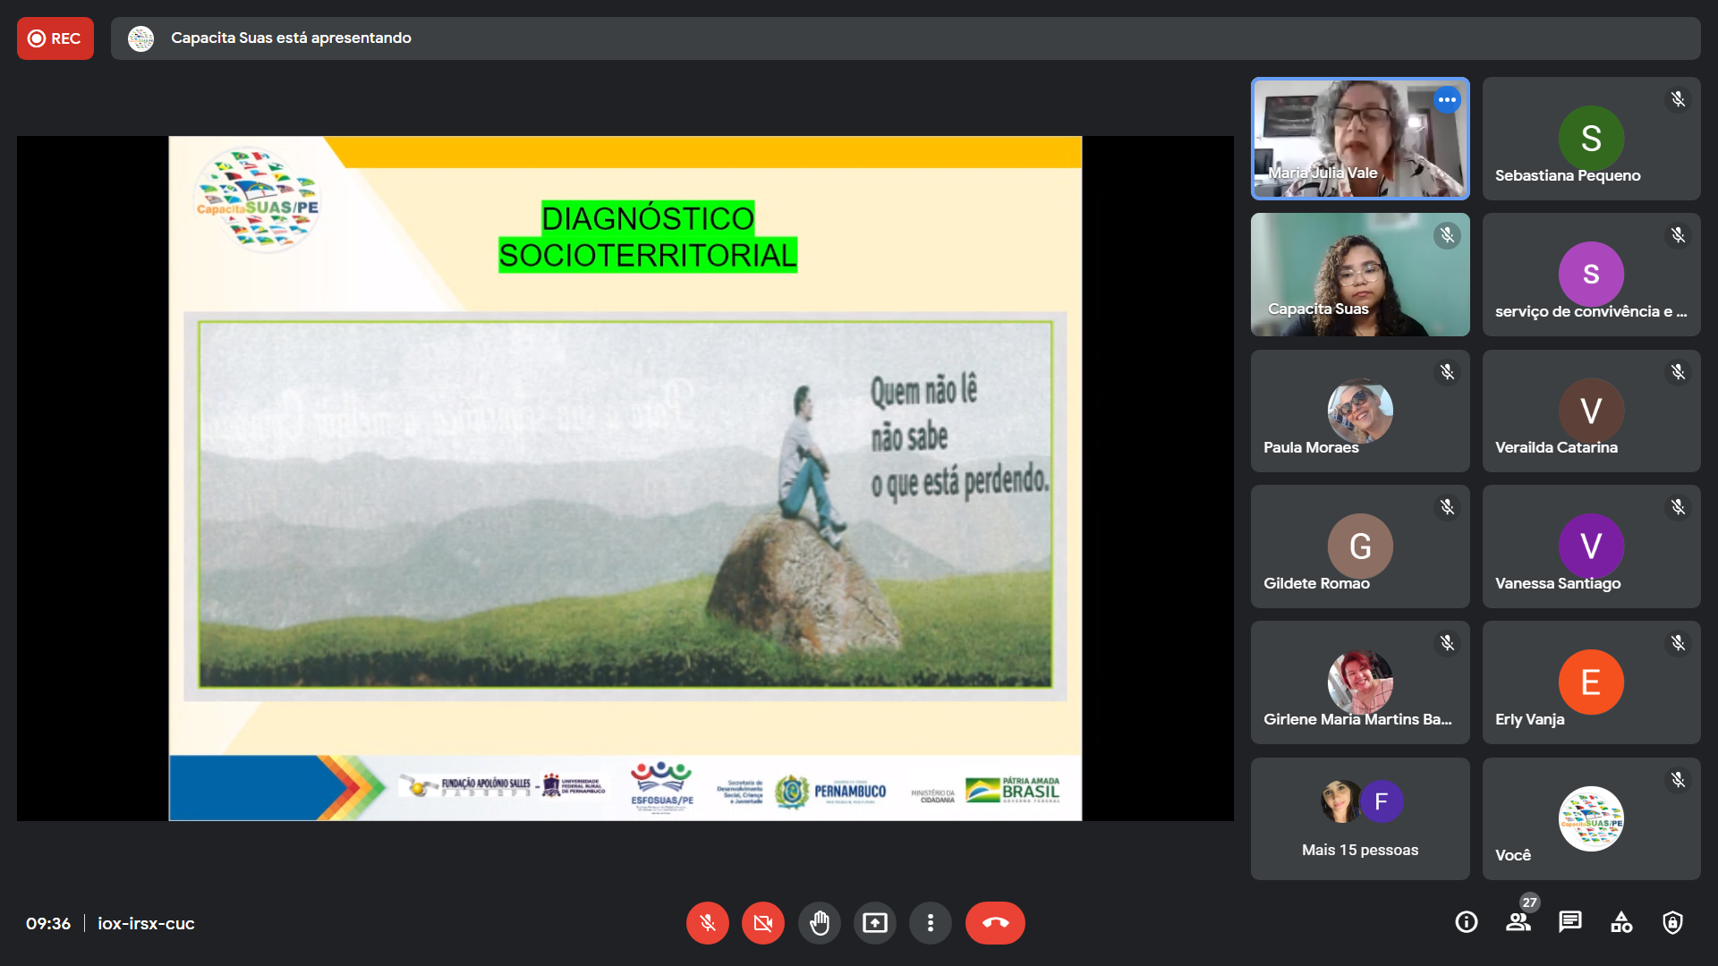This screenshot has width=1718, height=966.
Task: Click the meeting code iox-irsx-cuc
Action: click(146, 923)
